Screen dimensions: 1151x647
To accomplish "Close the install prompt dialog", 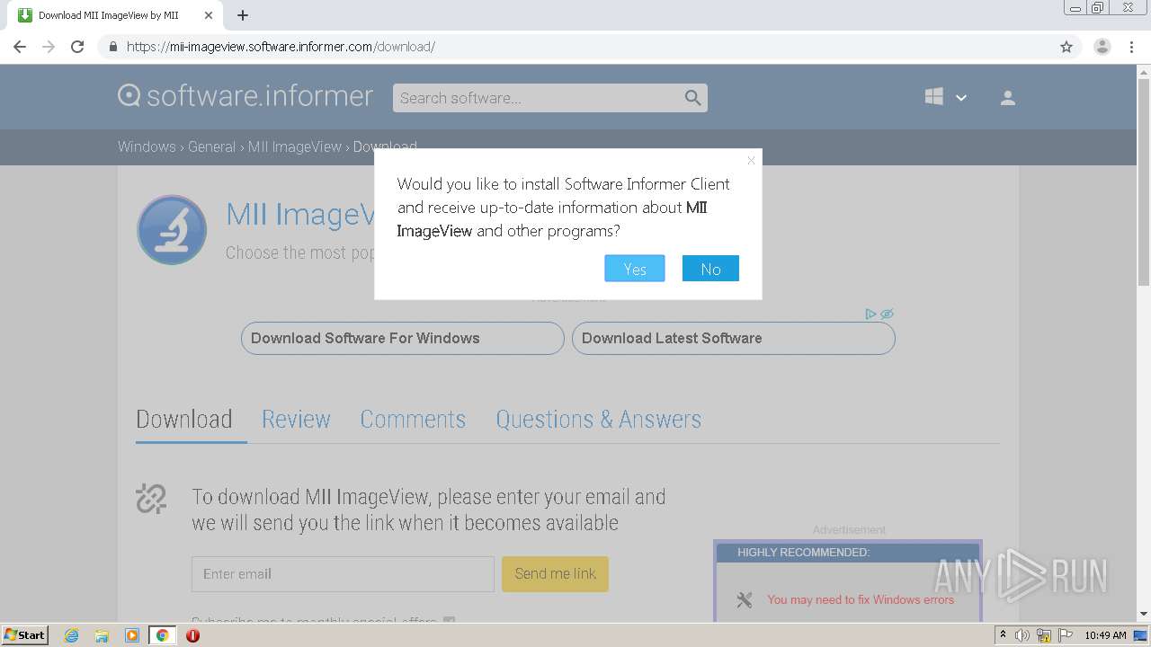I will (751, 161).
